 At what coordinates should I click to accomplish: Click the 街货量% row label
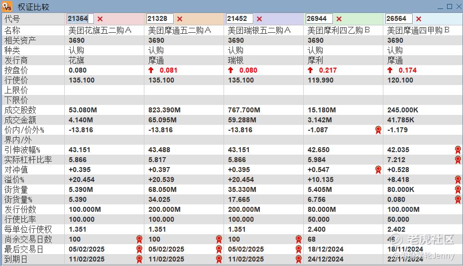pyautogui.click(x=18, y=200)
